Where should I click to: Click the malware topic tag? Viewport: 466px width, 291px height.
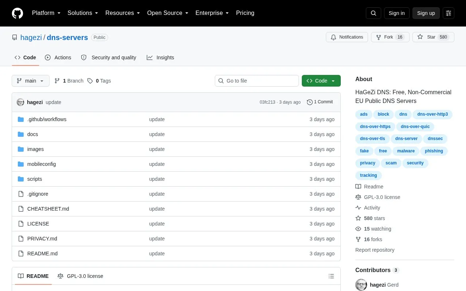click(406, 151)
